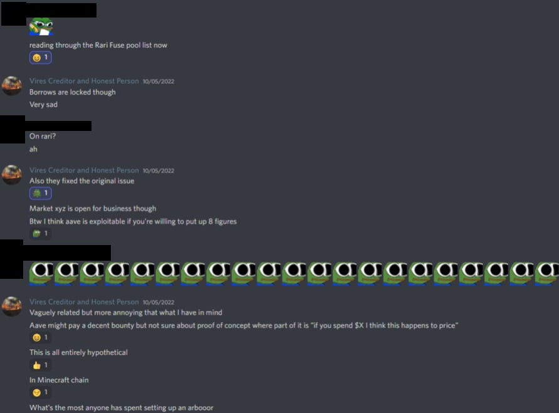Click the 'Market xyz is open for business' message
The image size is (559, 413).
coord(93,208)
